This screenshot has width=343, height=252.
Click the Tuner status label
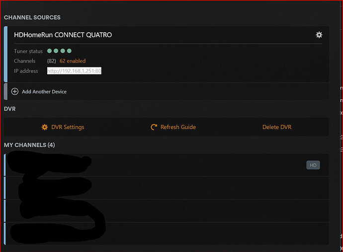tap(28, 51)
